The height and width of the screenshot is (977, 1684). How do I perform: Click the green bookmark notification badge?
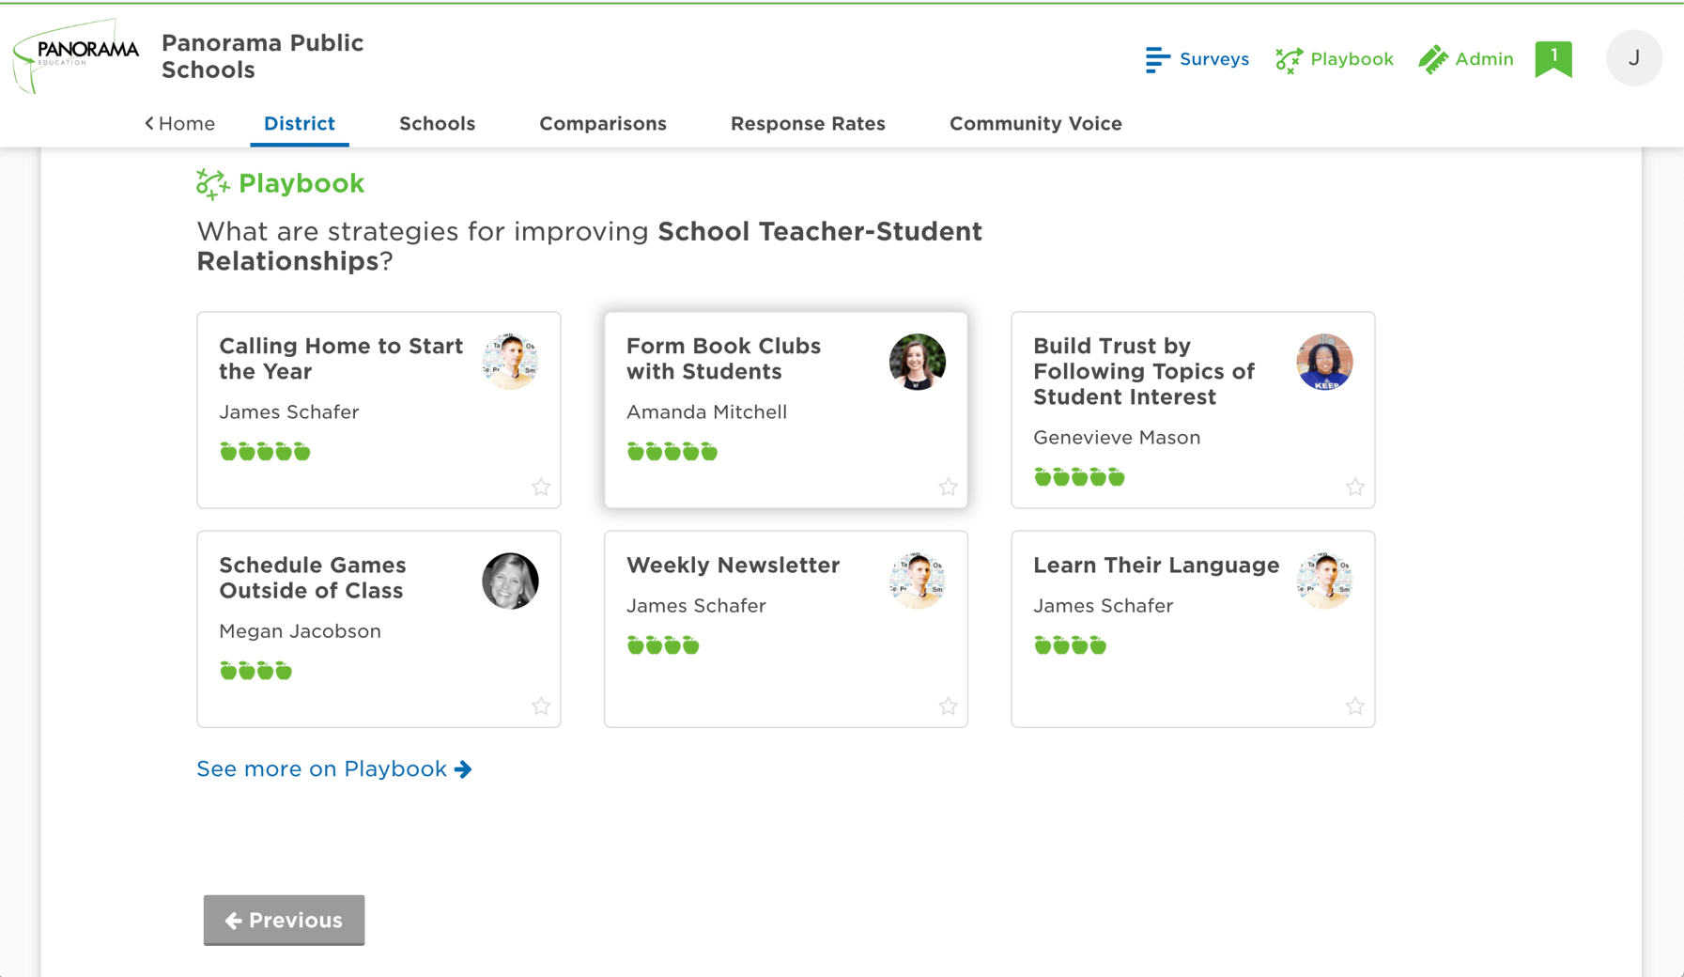(1553, 57)
